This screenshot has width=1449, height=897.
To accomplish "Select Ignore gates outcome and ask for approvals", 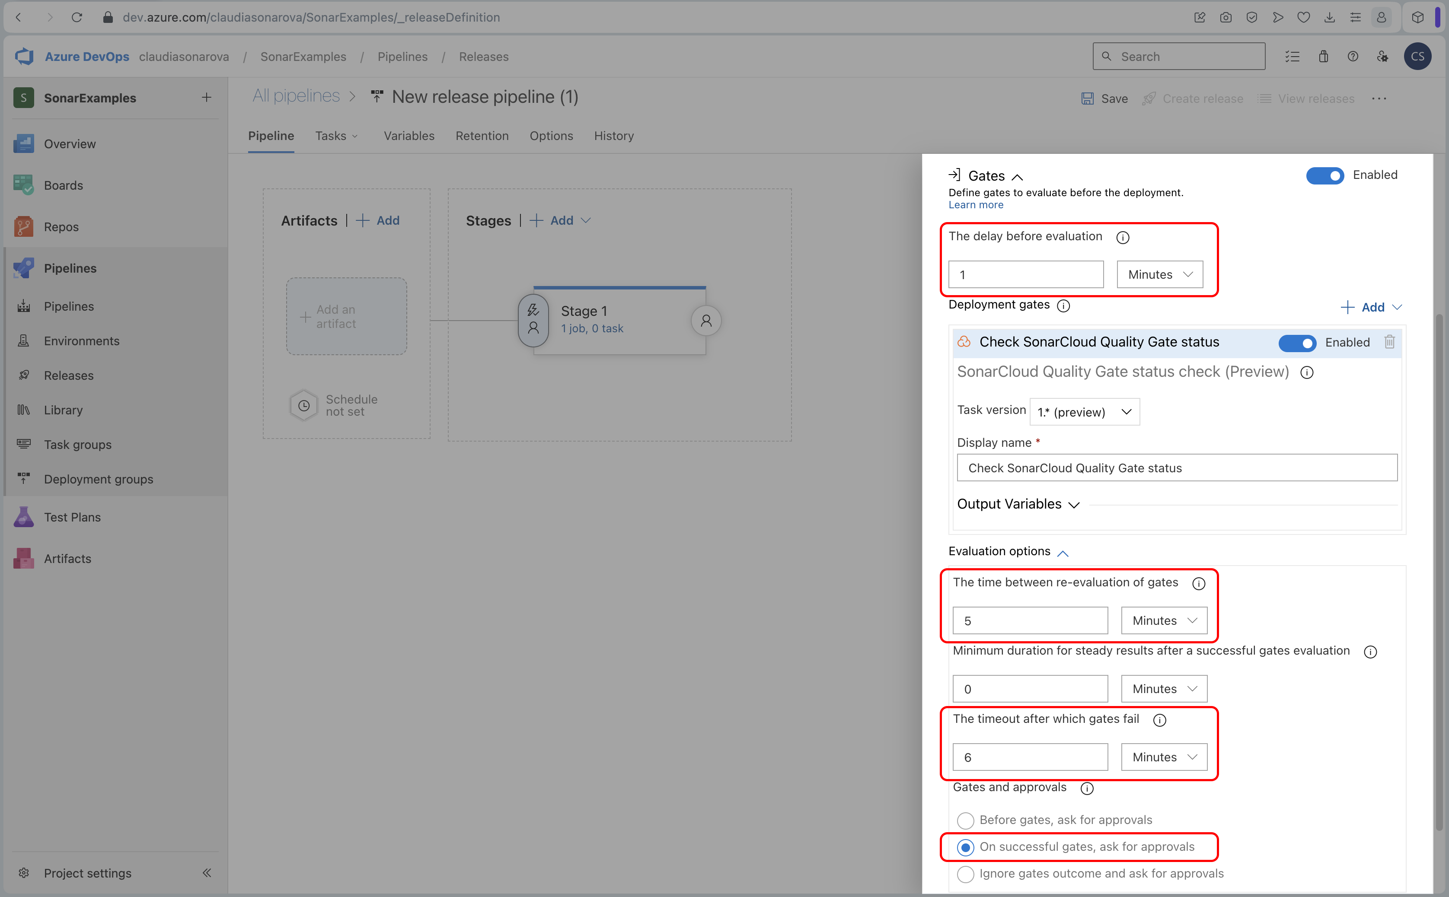I will tap(965, 874).
